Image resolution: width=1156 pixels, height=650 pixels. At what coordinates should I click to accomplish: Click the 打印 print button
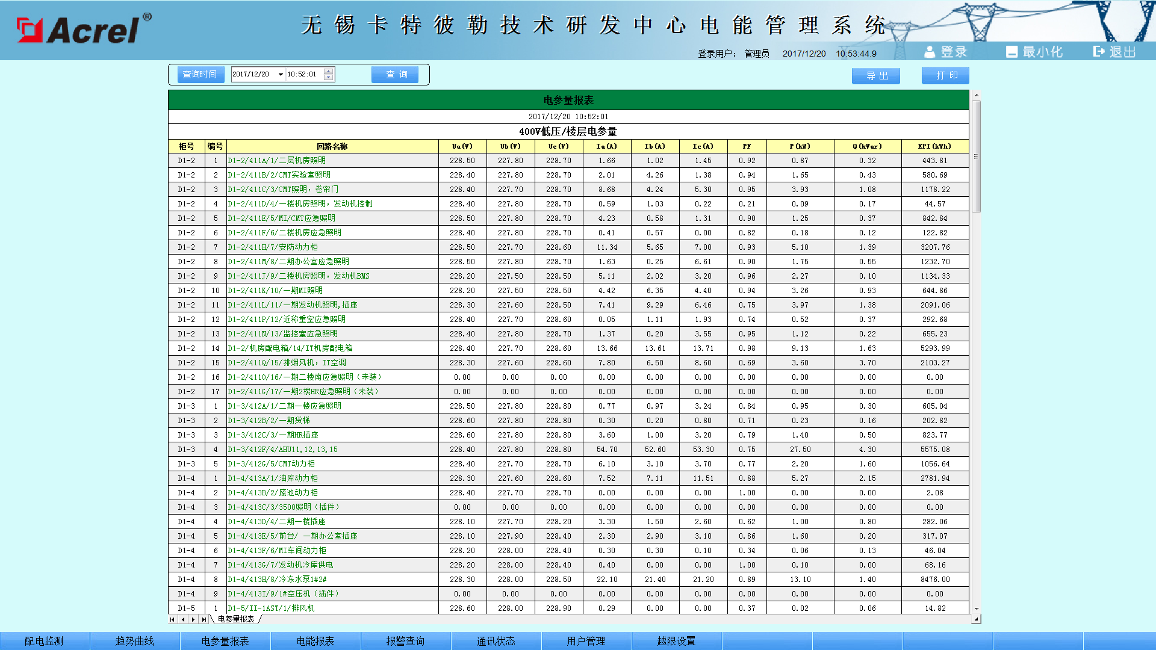point(945,76)
